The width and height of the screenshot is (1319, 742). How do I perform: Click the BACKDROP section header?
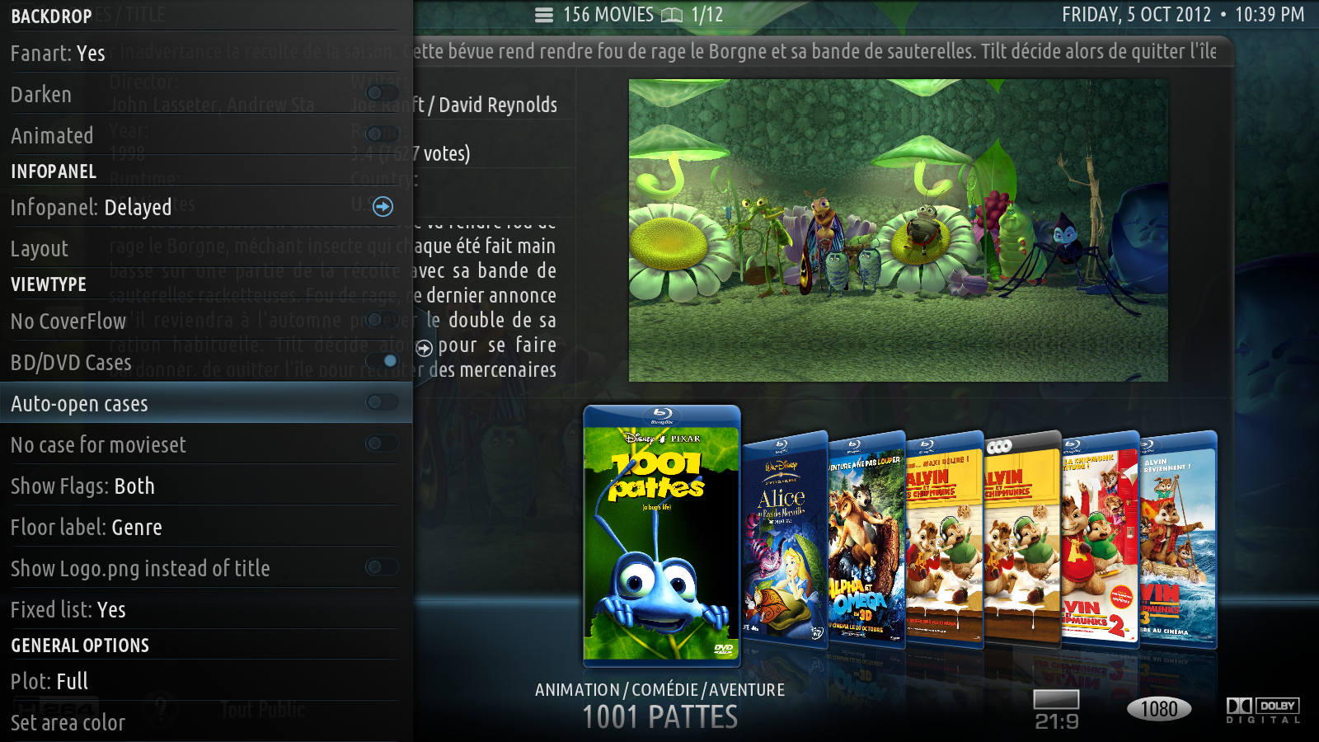click(x=51, y=16)
